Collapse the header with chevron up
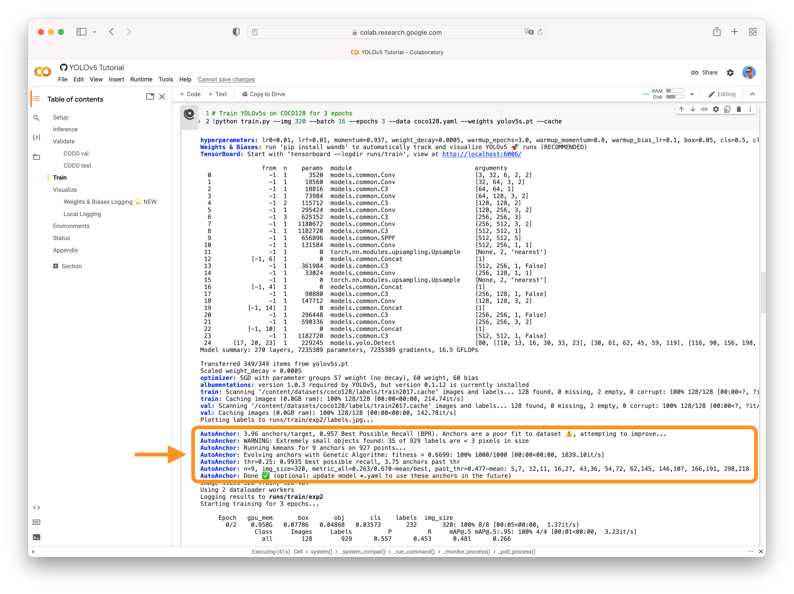This screenshot has width=794, height=594. 753,94
